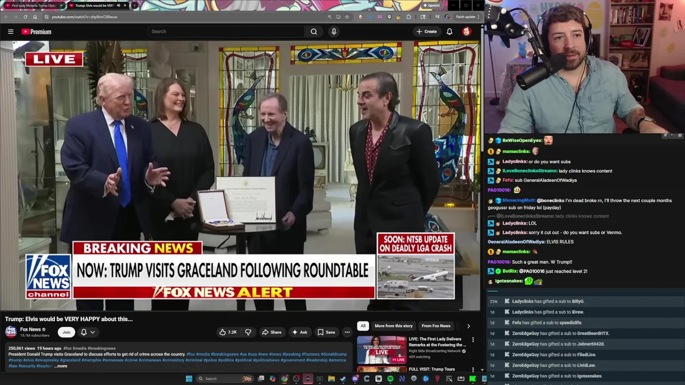Dislike the Fox News video
This screenshot has width=685, height=385.
(x=248, y=332)
